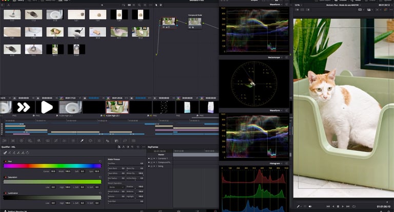Choose the picker subtract tool
394x212 pixels.
(10, 152)
